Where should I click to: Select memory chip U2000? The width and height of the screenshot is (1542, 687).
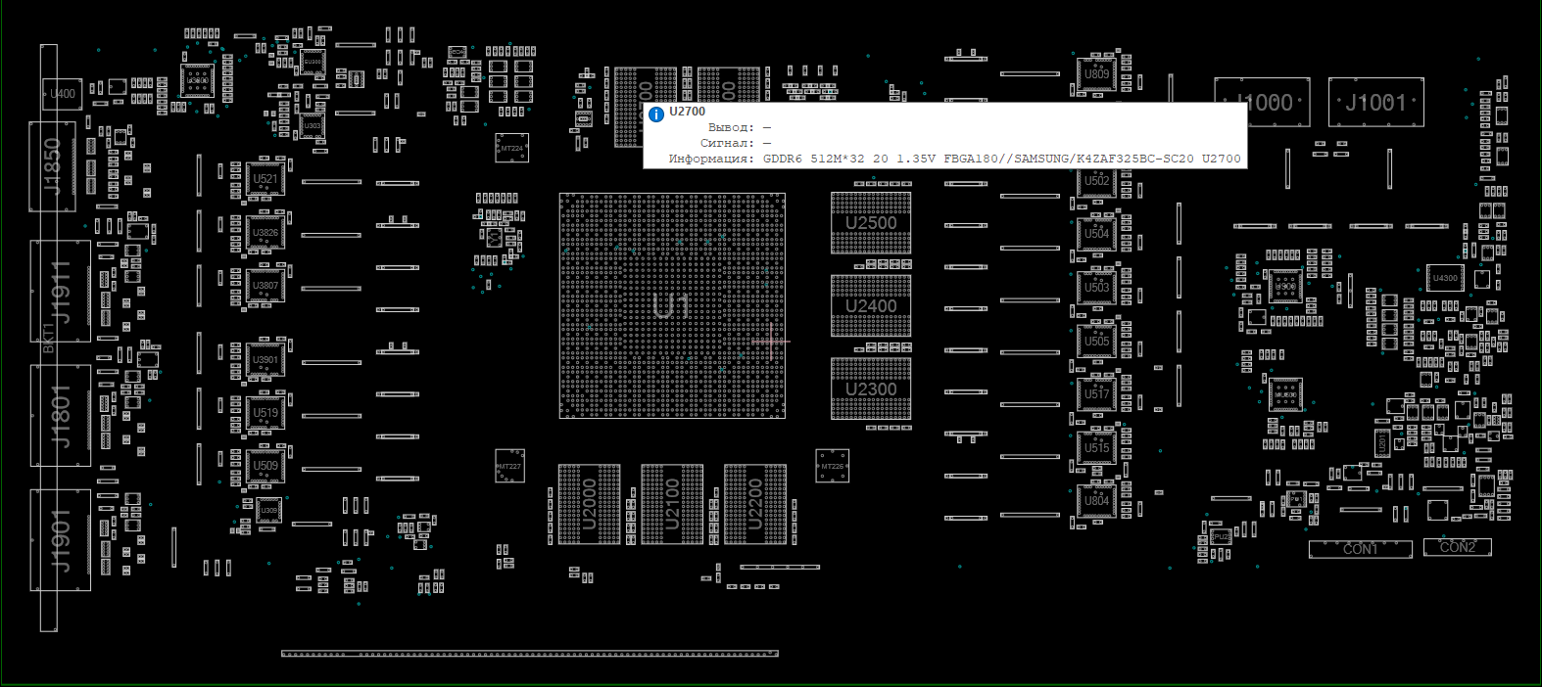pyautogui.click(x=589, y=504)
